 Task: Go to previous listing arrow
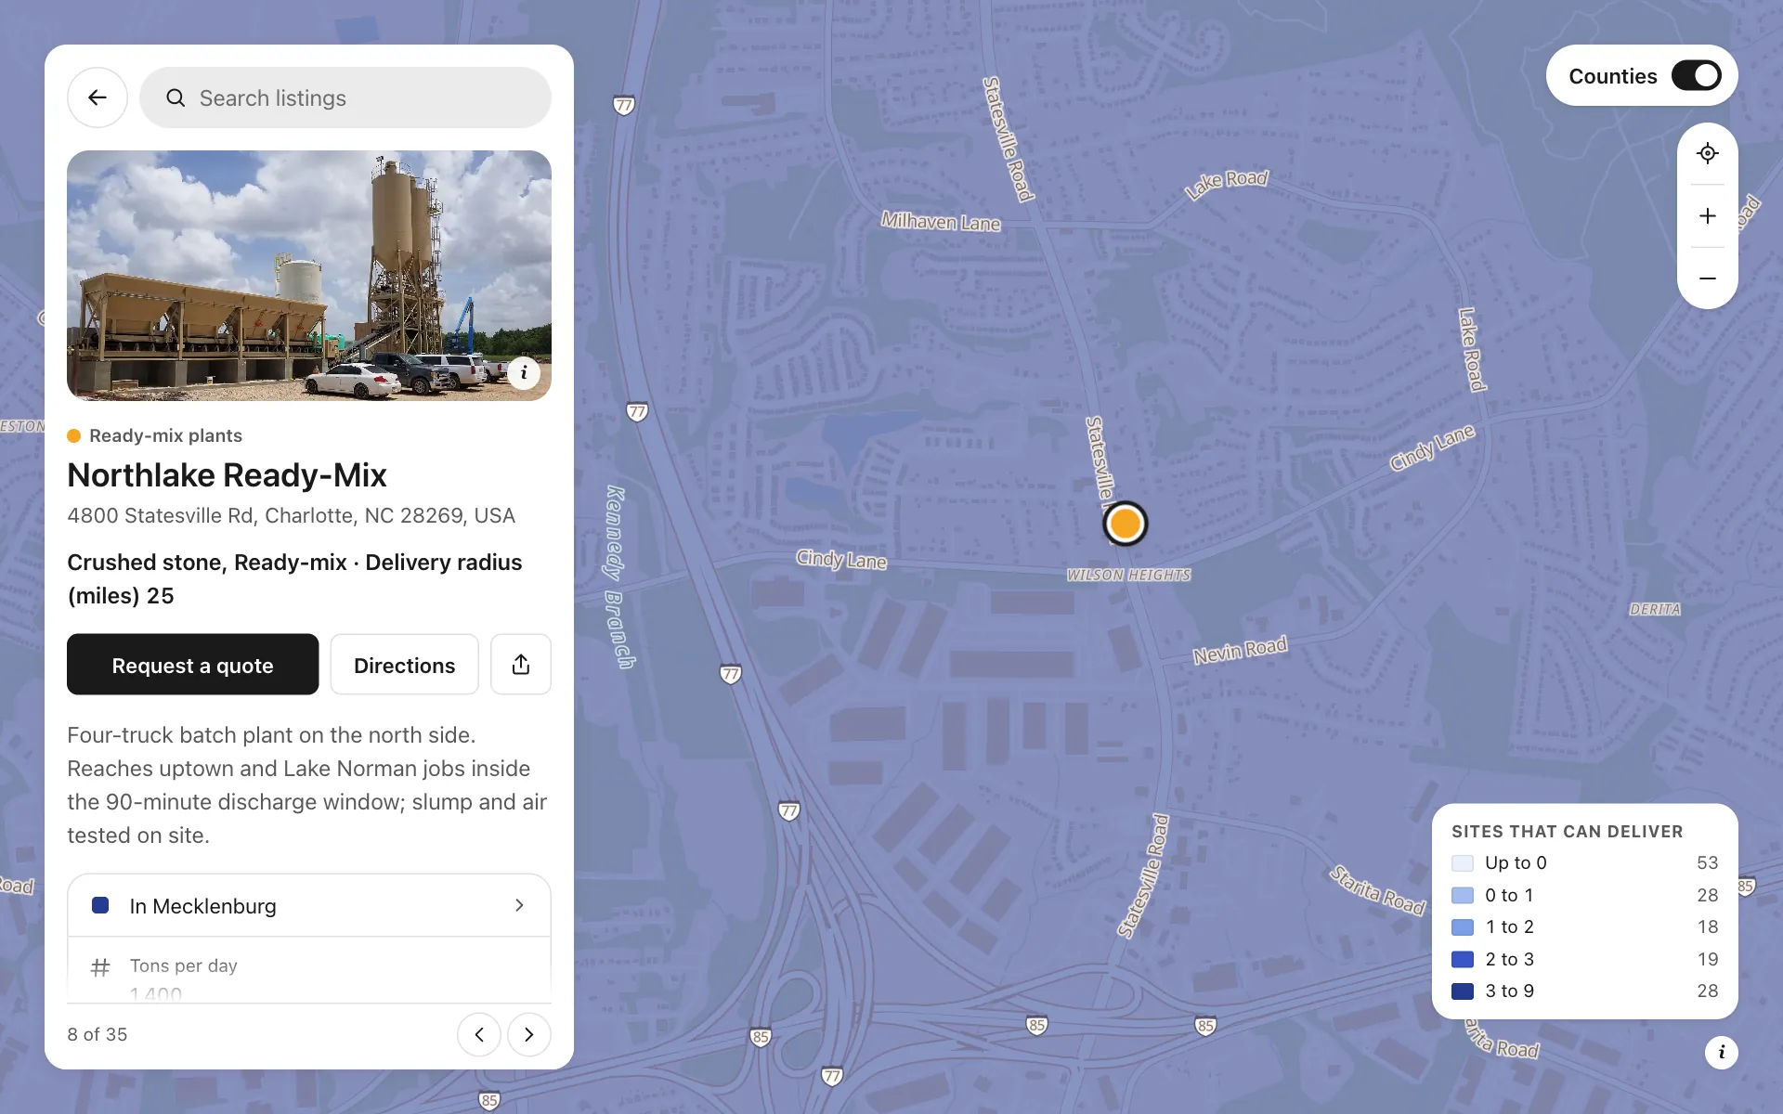click(479, 1034)
